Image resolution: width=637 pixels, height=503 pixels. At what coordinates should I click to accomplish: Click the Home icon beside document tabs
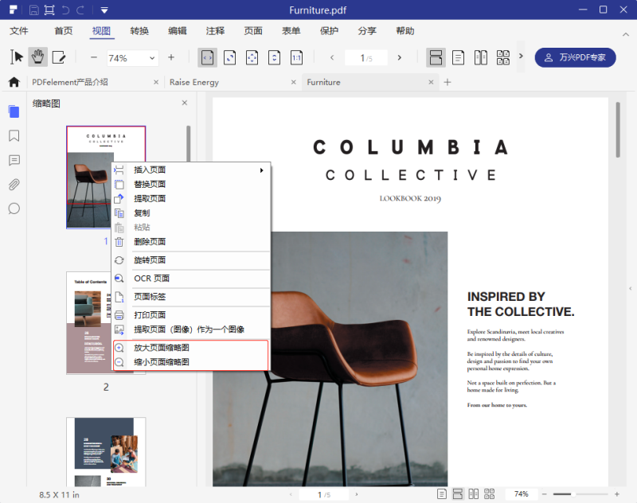[x=14, y=82]
